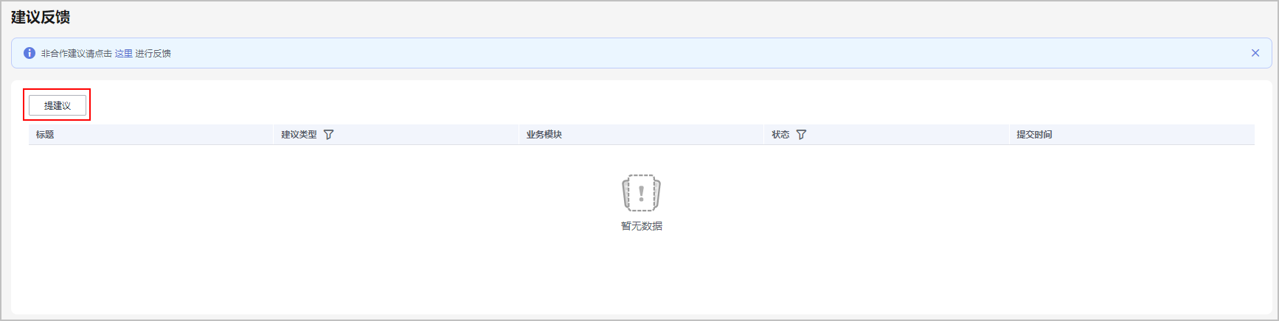This screenshot has width=1279, height=321.
Task: Click the 暂无数据 empty-state text
Action: 642,226
